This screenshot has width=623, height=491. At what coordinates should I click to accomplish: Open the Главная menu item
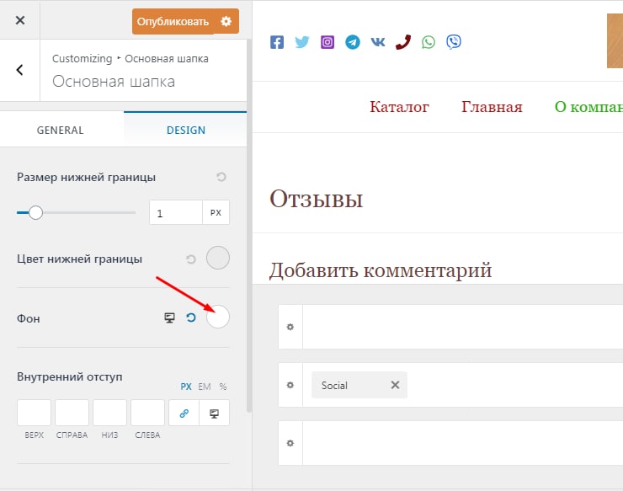point(492,107)
